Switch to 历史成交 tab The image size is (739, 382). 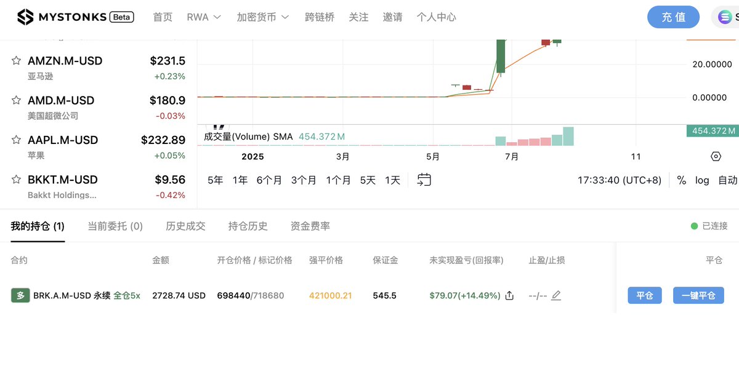(x=185, y=226)
